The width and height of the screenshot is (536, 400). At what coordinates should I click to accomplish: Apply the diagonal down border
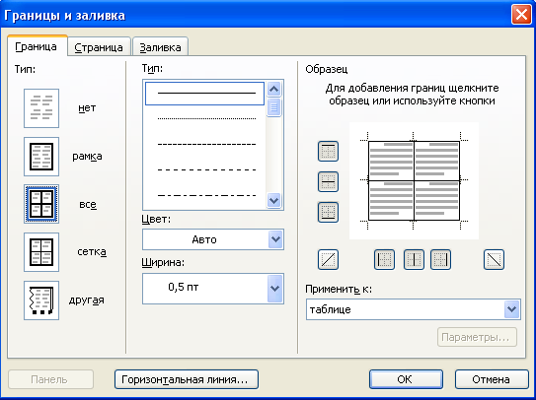494,260
